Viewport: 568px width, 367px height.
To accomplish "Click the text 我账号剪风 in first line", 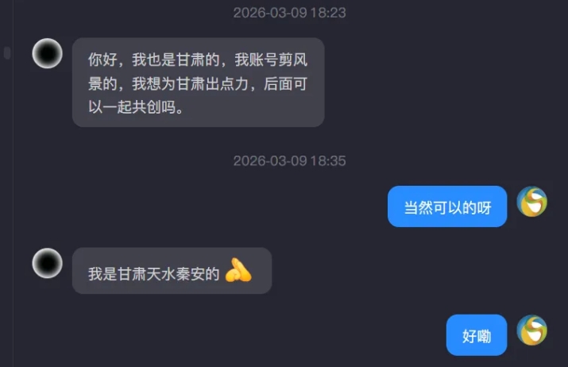I will (271, 60).
